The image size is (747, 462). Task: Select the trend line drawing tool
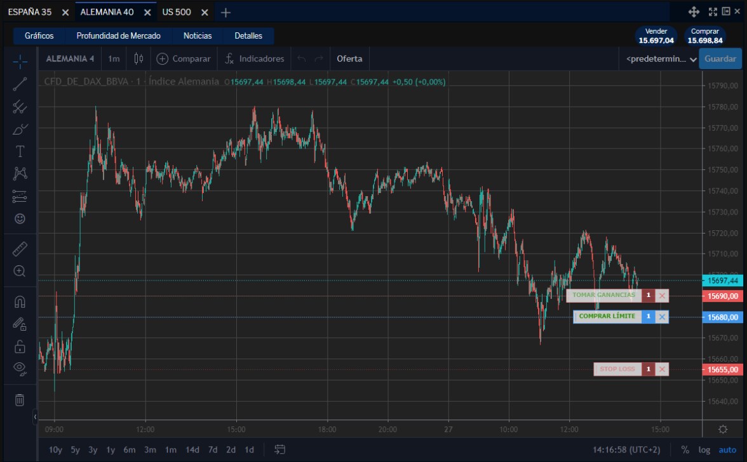point(20,84)
